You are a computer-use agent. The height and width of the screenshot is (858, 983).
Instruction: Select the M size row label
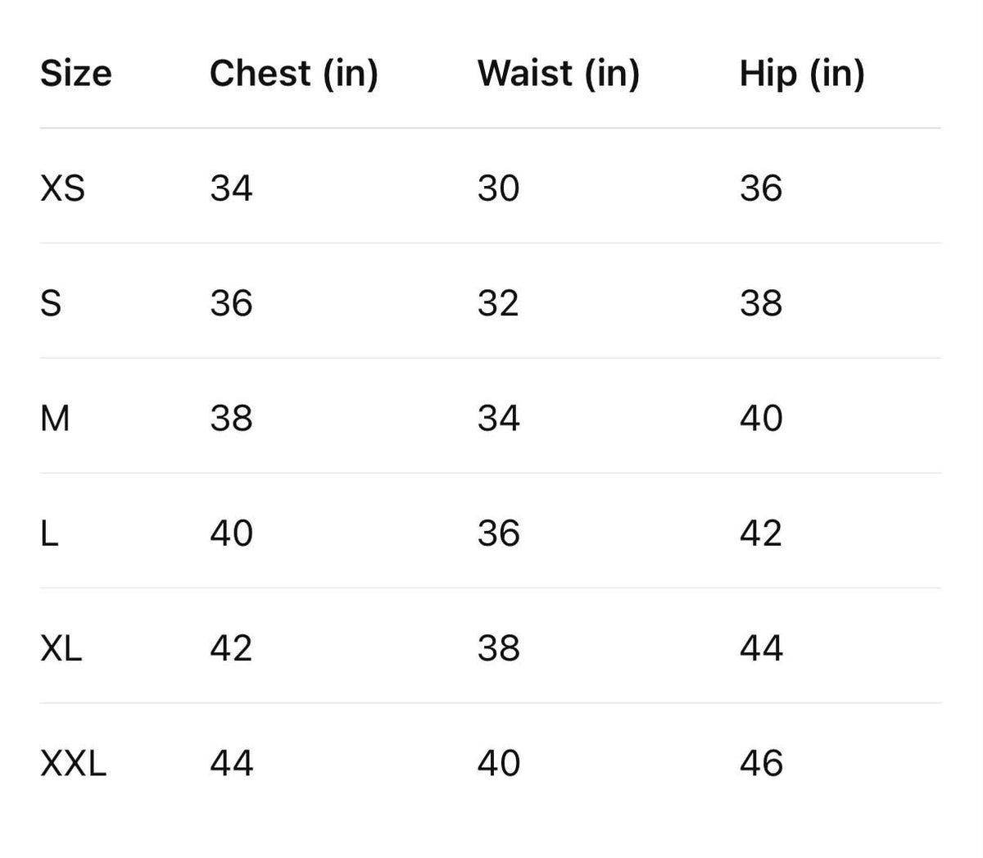click(55, 418)
